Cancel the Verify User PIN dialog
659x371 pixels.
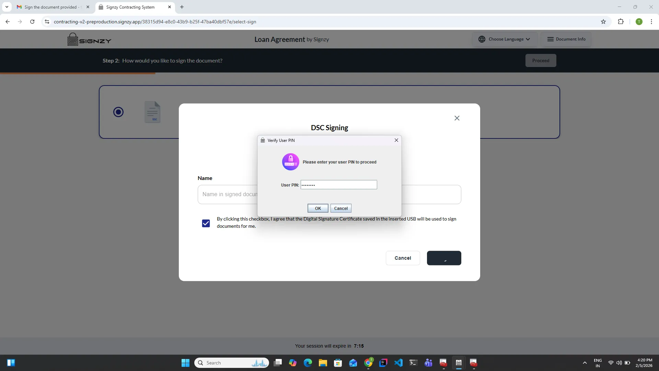(x=341, y=208)
